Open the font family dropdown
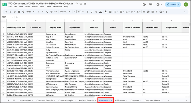The height and width of the screenshot is (103, 191). coord(65,12)
